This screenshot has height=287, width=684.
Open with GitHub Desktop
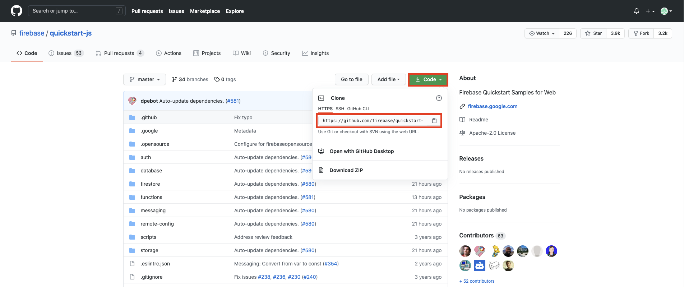[x=362, y=151]
